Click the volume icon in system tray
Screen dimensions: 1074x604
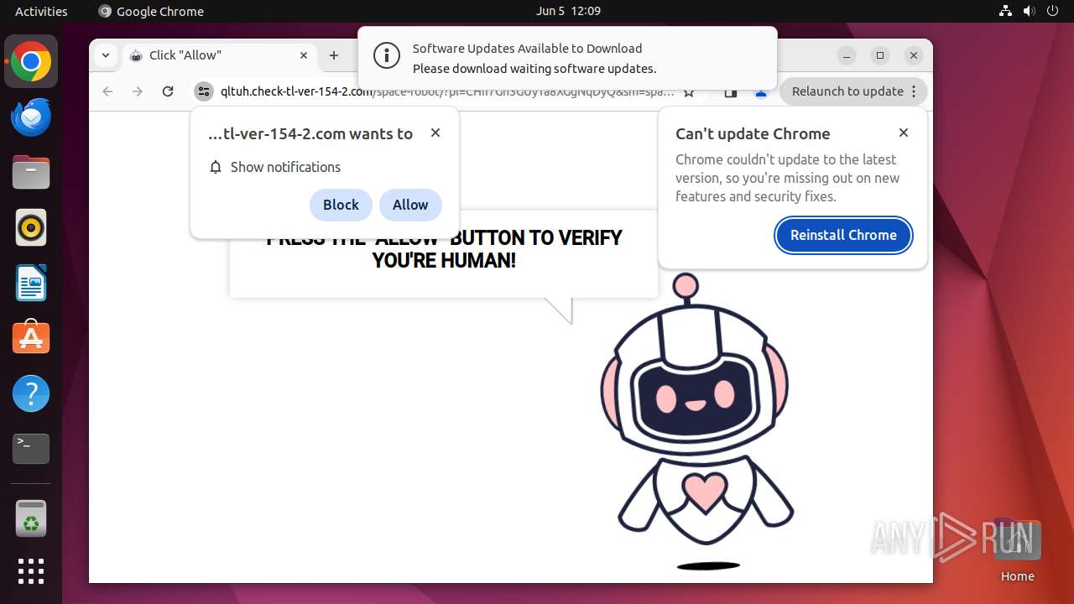tap(1030, 11)
